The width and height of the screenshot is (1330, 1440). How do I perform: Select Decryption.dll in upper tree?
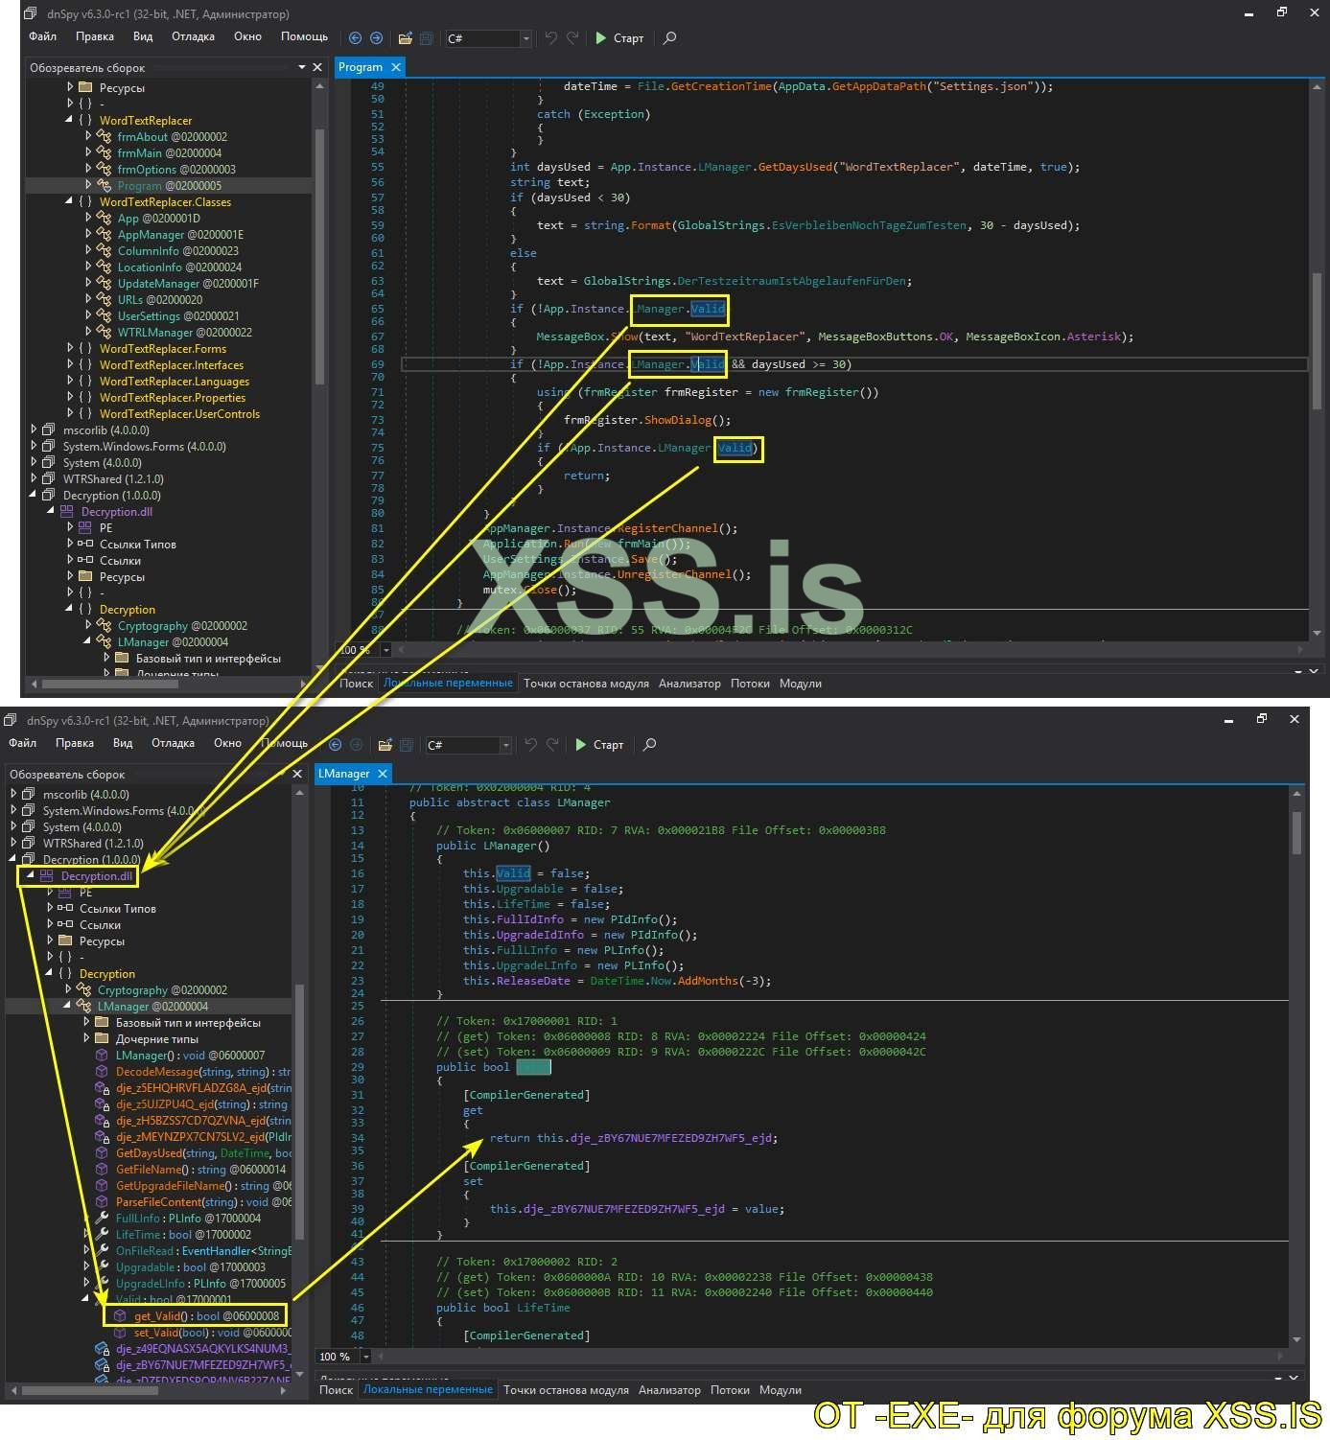point(116,512)
